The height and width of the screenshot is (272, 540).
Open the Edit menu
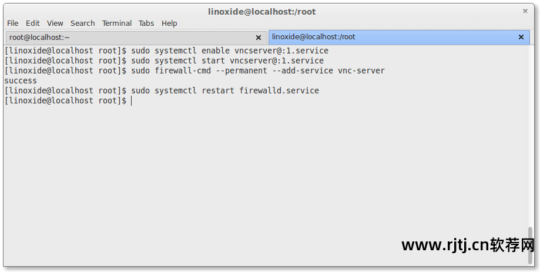pos(33,23)
